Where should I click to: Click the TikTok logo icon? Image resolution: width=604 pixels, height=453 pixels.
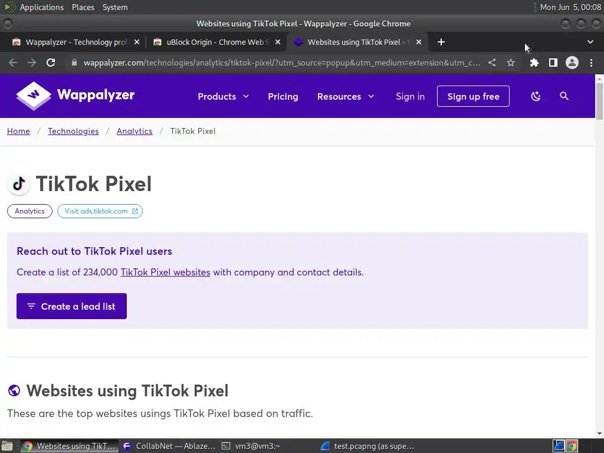tap(19, 184)
